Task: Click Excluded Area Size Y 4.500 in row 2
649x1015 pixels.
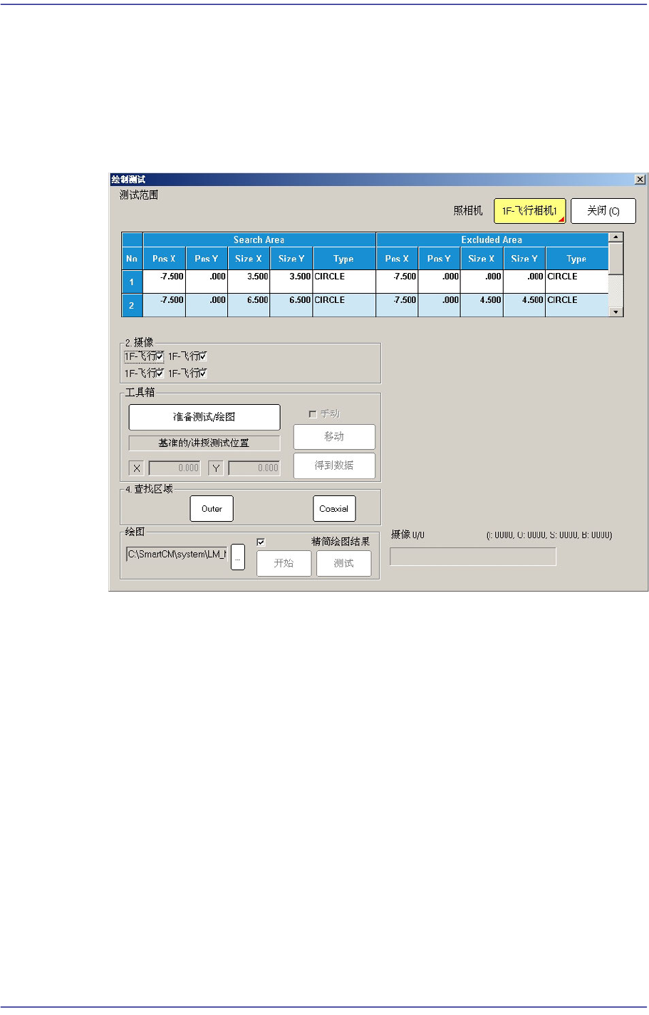Action: (524, 305)
